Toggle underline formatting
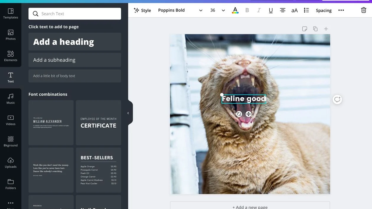Viewport: 372px width, 209px height. [271, 10]
